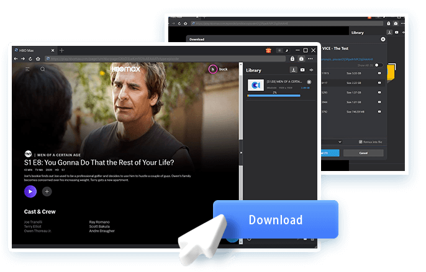Screen dimensions: 426x272
Task: Click Cancel button in back window dialog
Action: tap(363, 153)
